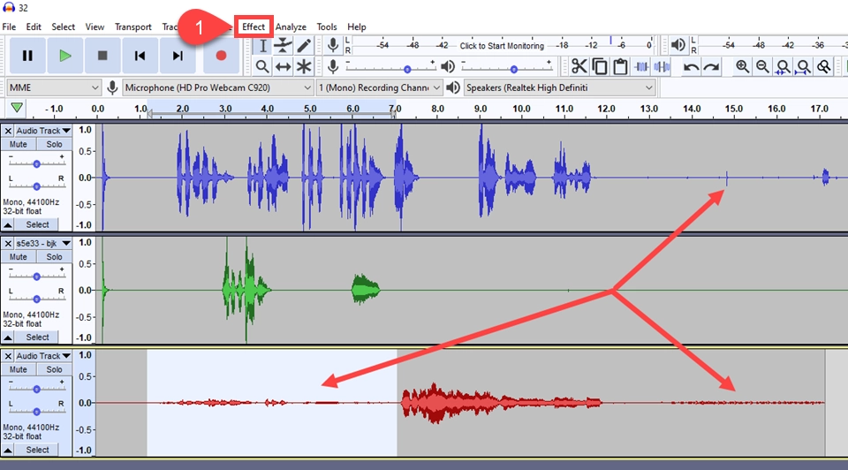The image size is (848, 470).
Task: Open the Analyze menu
Action: 291,27
